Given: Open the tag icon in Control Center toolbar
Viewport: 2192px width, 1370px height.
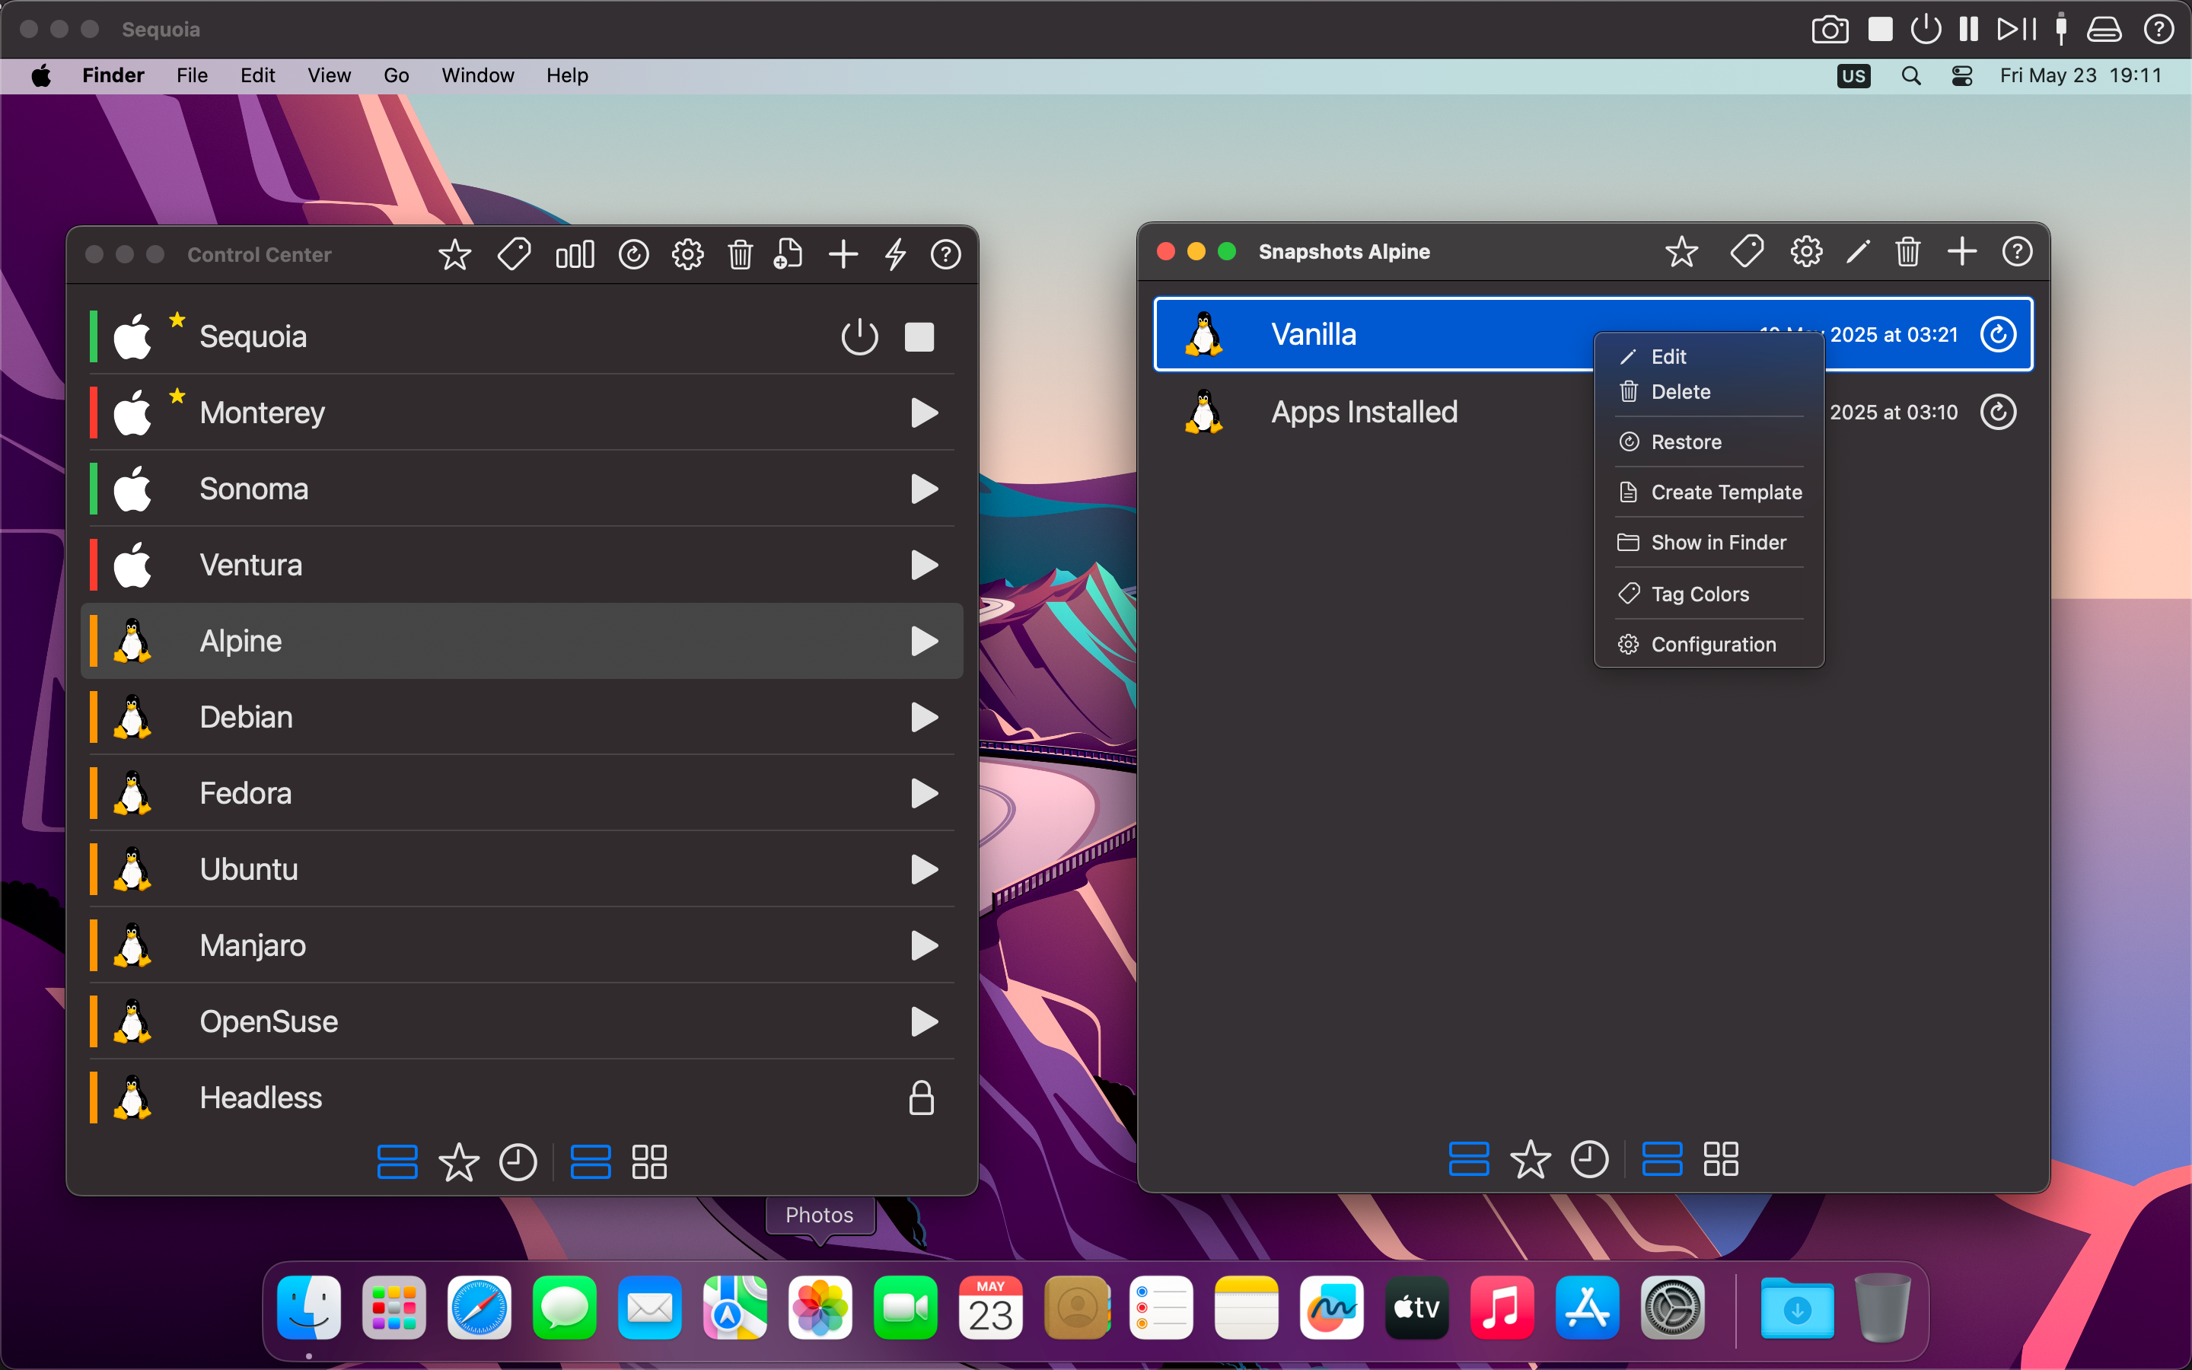Looking at the screenshot, I should click(x=514, y=255).
